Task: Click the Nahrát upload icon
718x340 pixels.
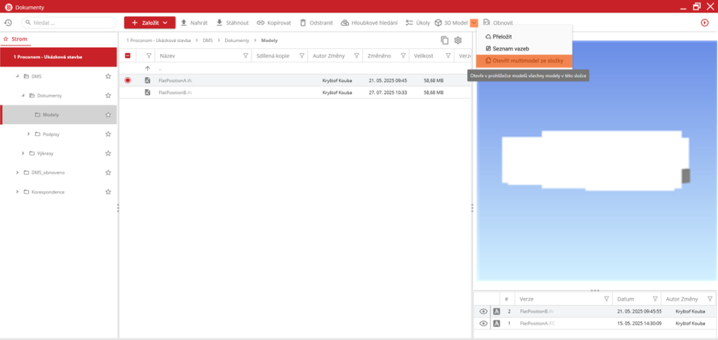Action: point(184,23)
